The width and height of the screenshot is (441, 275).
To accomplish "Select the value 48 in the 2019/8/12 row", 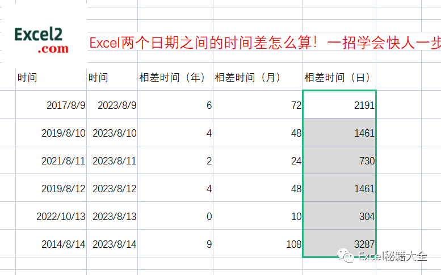I will point(258,188).
